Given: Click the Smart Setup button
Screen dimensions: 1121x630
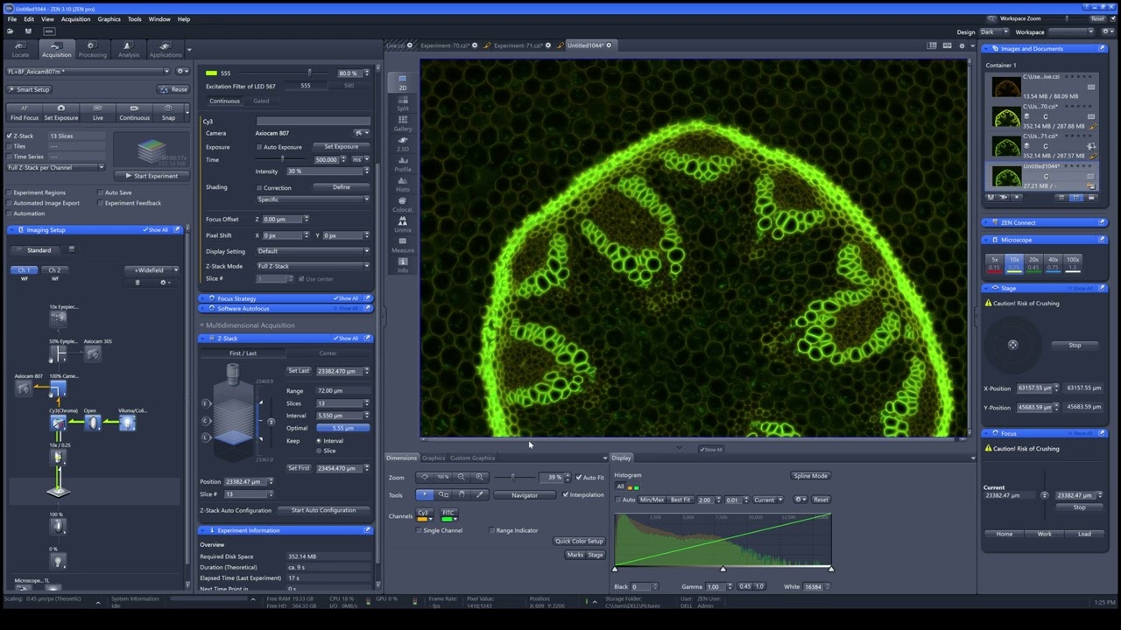Looking at the screenshot, I should pyautogui.click(x=30, y=89).
